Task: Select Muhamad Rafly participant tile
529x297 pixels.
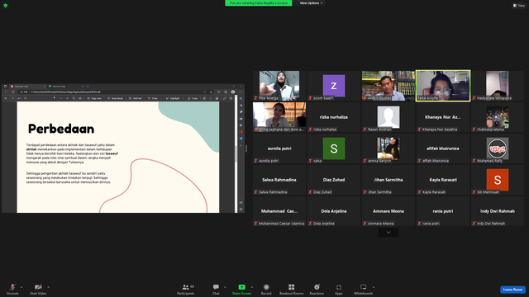Action: click(x=498, y=148)
